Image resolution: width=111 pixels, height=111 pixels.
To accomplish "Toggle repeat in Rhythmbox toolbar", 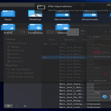I will point(50,32).
